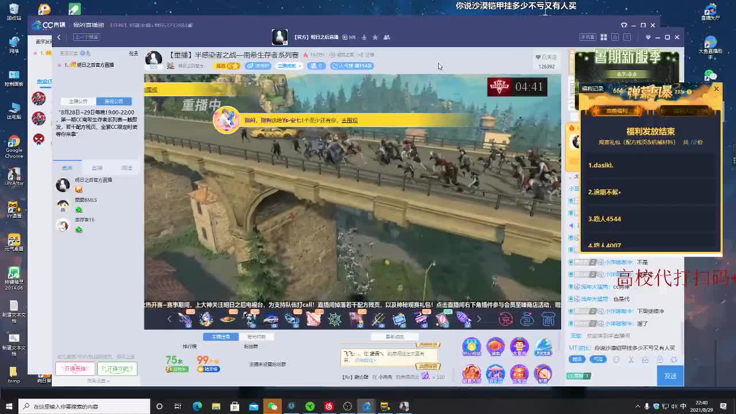Favorite the room with the star icon

tap(375, 37)
